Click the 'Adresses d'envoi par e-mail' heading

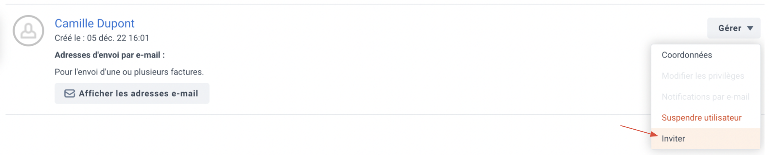tap(109, 55)
